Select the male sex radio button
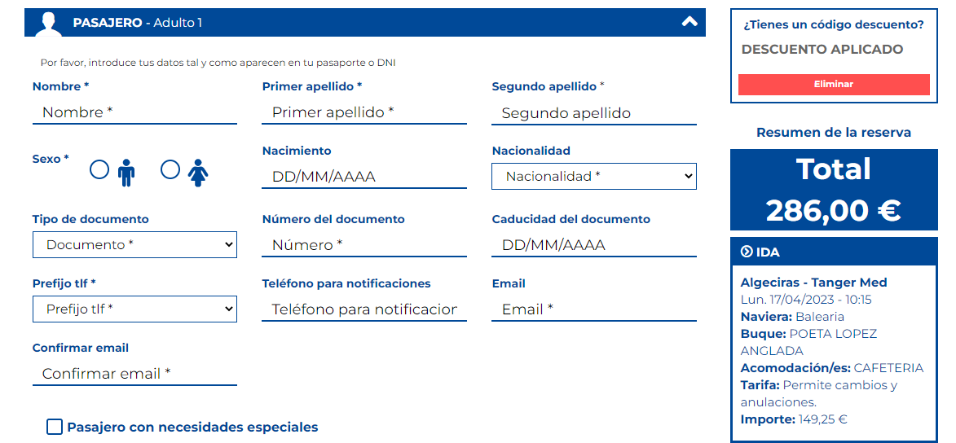The width and height of the screenshot is (956, 443). pyautogui.click(x=99, y=169)
